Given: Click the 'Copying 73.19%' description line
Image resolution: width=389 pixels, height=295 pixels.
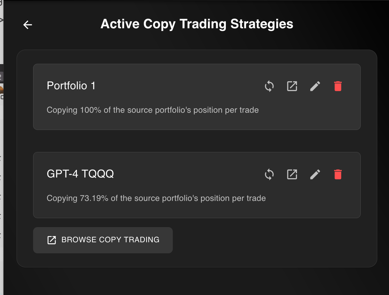Looking at the screenshot, I should click(156, 198).
